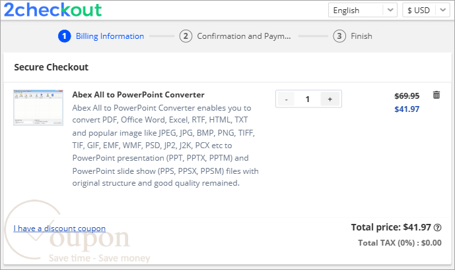Click the Abex All to PowerPoint Converter title
Image resolution: width=455 pixels, height=270 pixels.
pyautogui.click(x=138, y=95)
